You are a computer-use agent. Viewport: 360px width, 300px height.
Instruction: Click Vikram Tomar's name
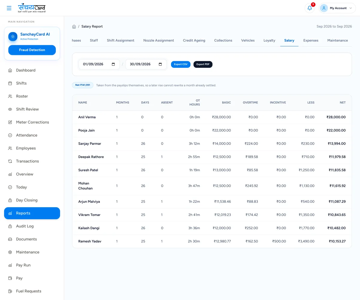(x=89, y=215)
